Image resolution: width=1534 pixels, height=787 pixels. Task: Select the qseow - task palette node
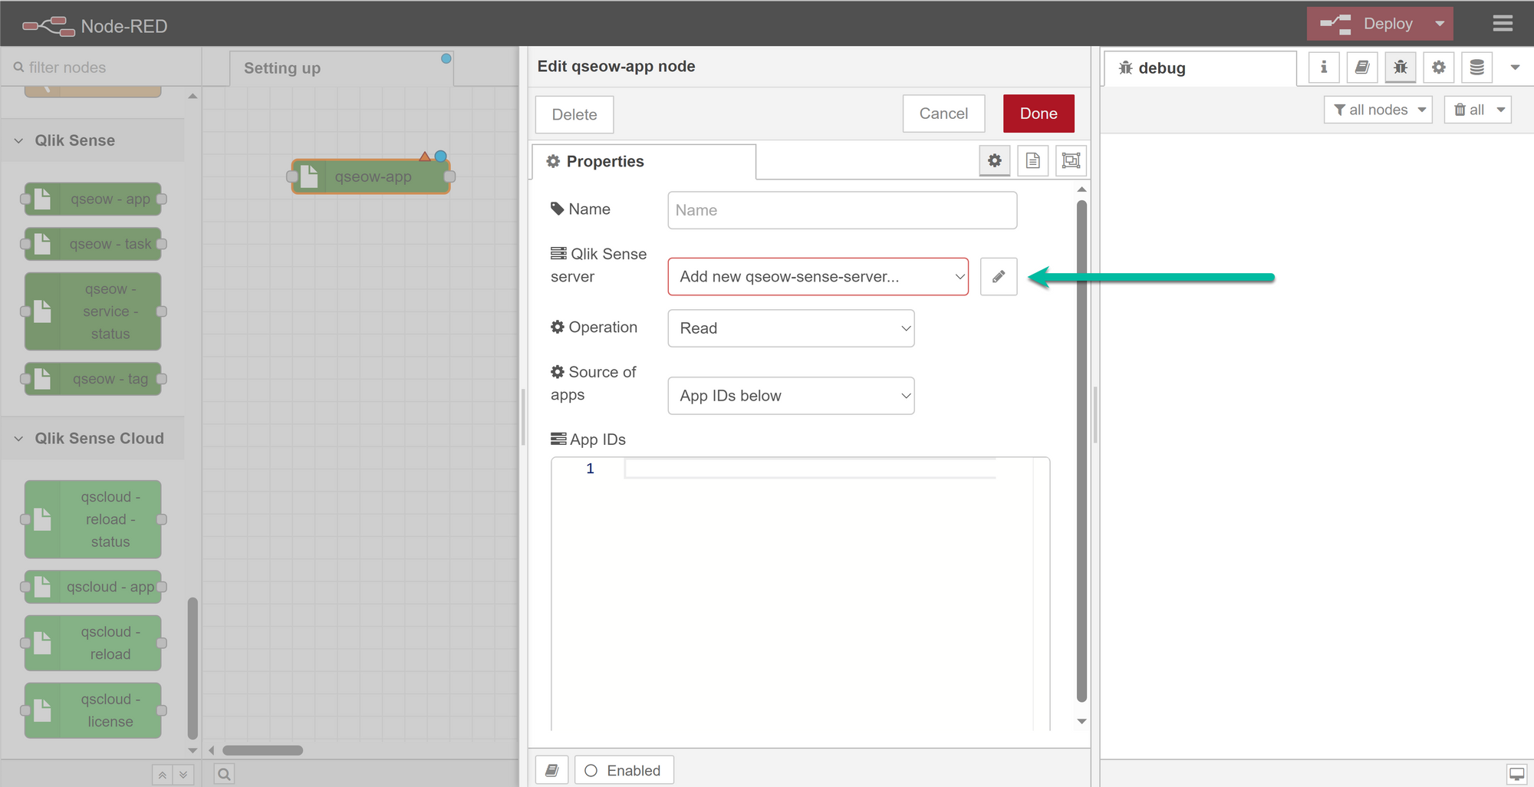point(93,244)
